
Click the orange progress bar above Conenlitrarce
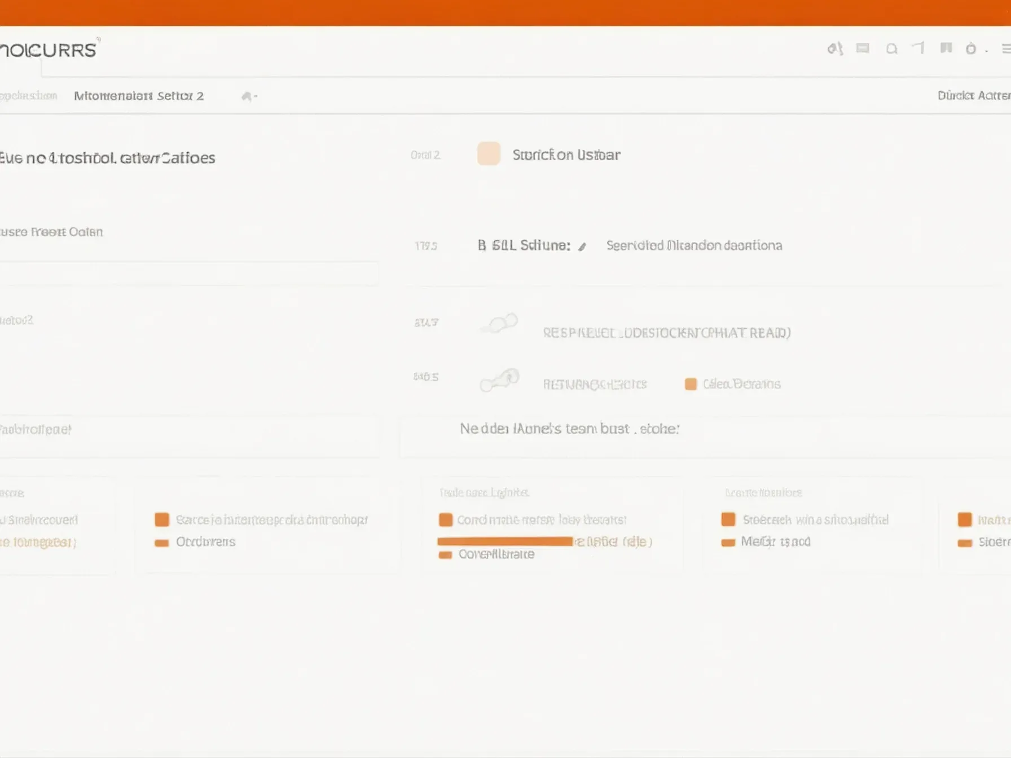[x=505, y=541]
